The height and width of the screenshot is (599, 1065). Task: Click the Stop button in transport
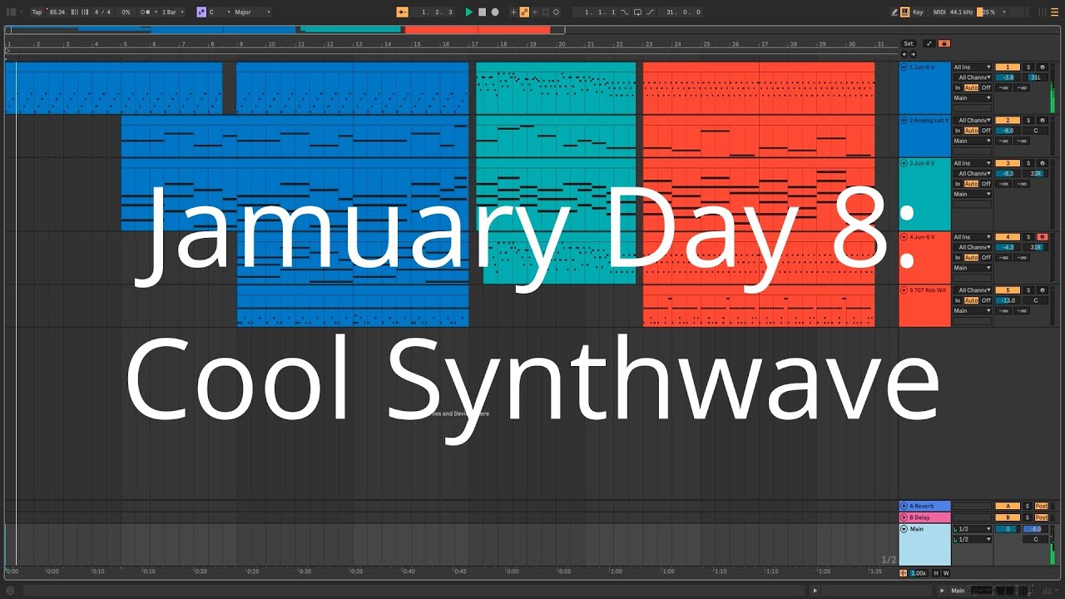[x=482, y=12]
